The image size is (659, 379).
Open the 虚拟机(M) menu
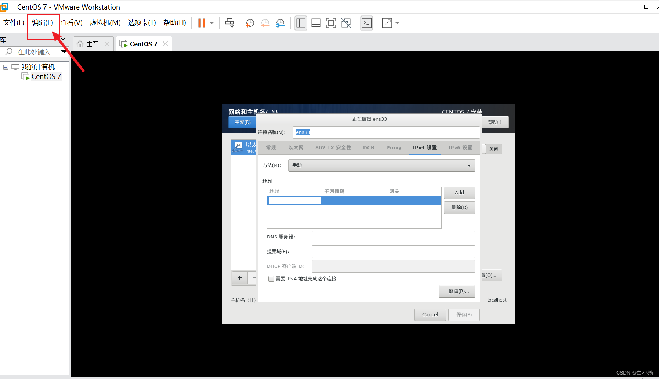pyautogui.click(x=105, y=23)
